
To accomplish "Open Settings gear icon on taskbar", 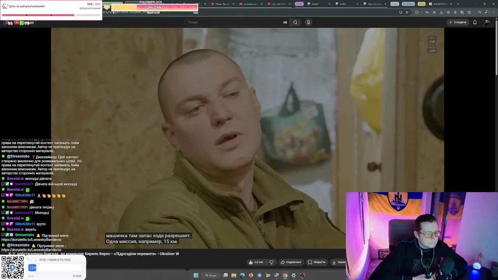I will [x=294, y=275].
